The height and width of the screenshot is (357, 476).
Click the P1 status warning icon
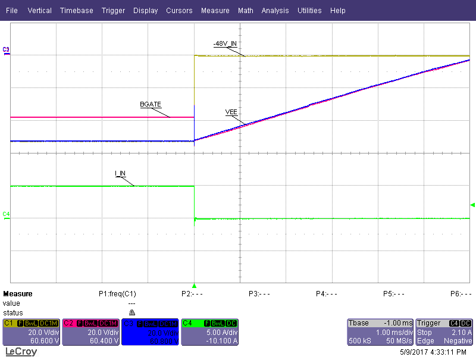132,312
